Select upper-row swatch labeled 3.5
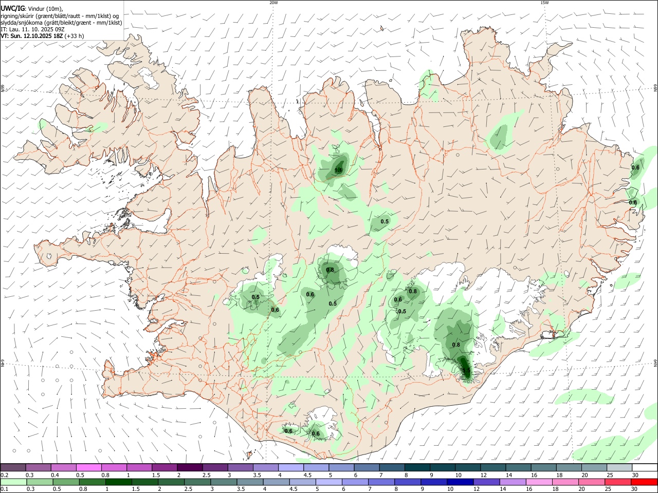The width and height of the screenshot is (658, 493). tap(266, 467)
